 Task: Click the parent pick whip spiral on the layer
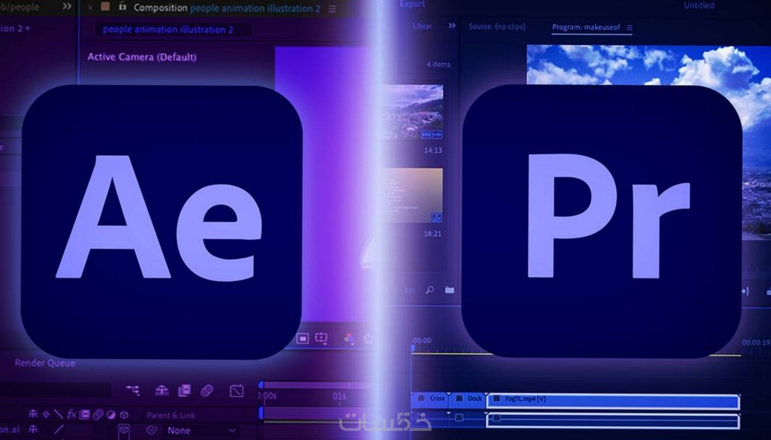[x=151, y=429]
